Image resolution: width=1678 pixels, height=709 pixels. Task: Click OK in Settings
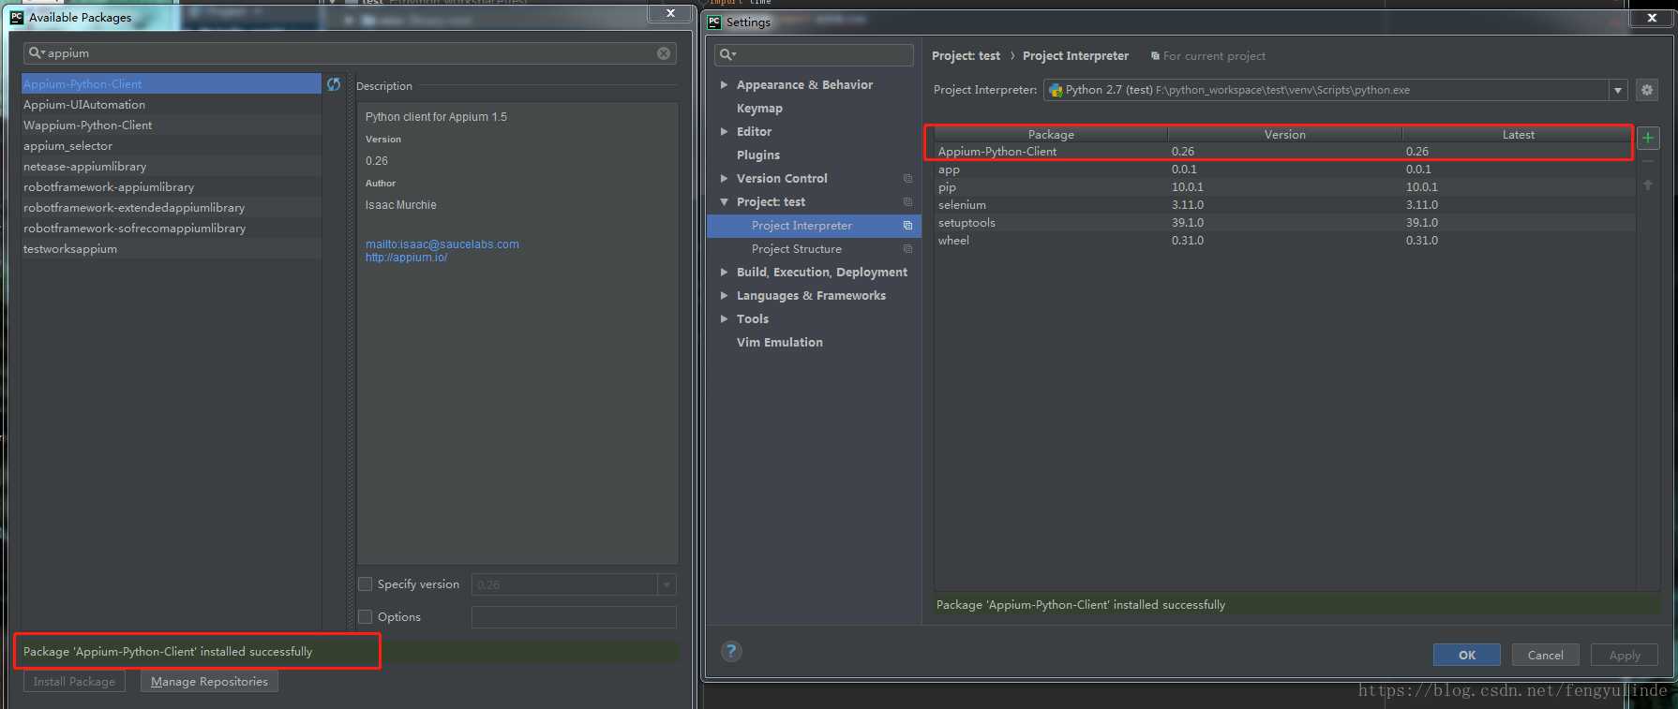click(1466, 656)
